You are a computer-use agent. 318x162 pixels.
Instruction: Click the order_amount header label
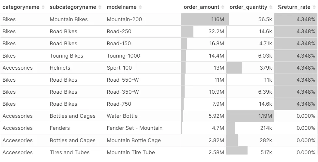(x=202, y=7)
